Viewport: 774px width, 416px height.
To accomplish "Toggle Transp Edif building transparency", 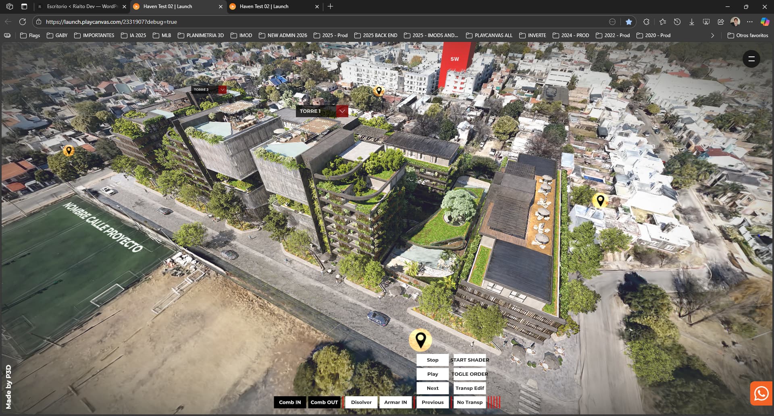I will 469,388.
